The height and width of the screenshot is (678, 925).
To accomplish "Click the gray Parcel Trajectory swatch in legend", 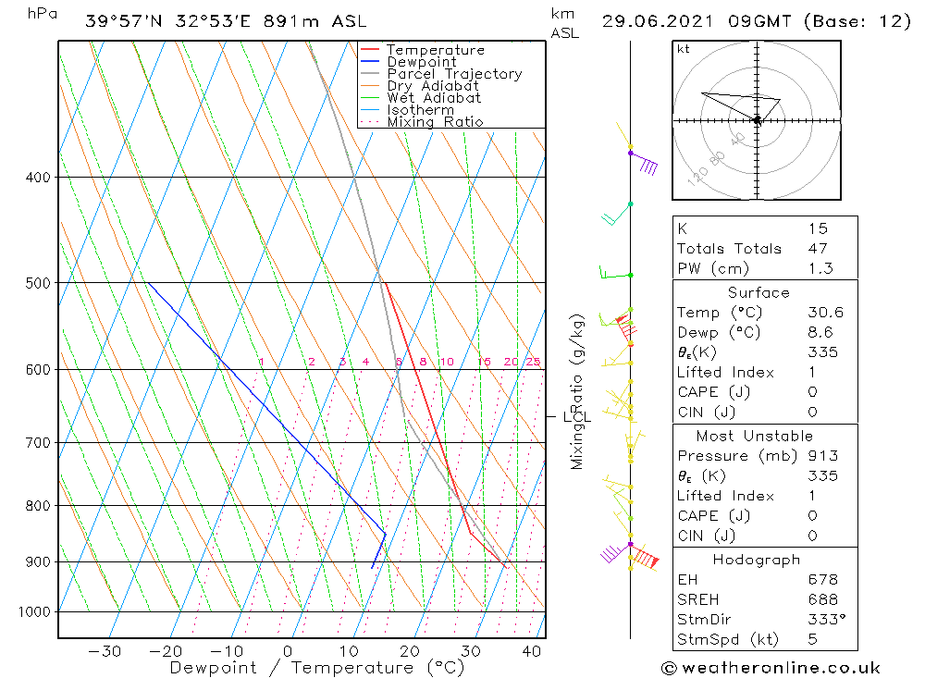I will coord(369,73).
